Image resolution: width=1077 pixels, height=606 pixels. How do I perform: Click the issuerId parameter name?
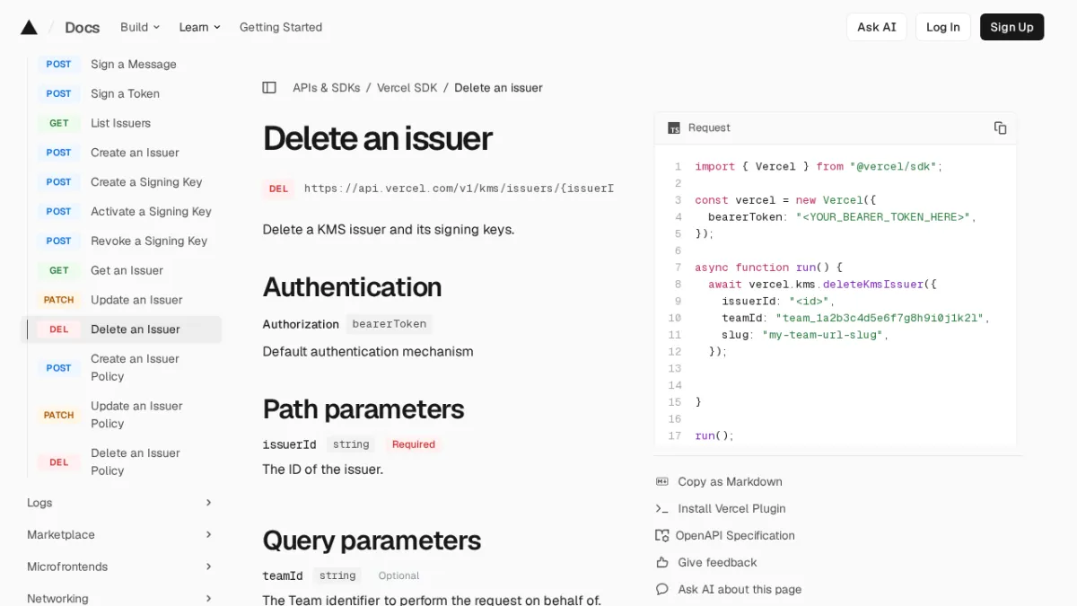289,444
